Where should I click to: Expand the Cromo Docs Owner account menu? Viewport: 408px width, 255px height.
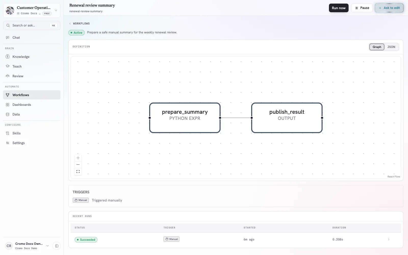tap(47, 246)
